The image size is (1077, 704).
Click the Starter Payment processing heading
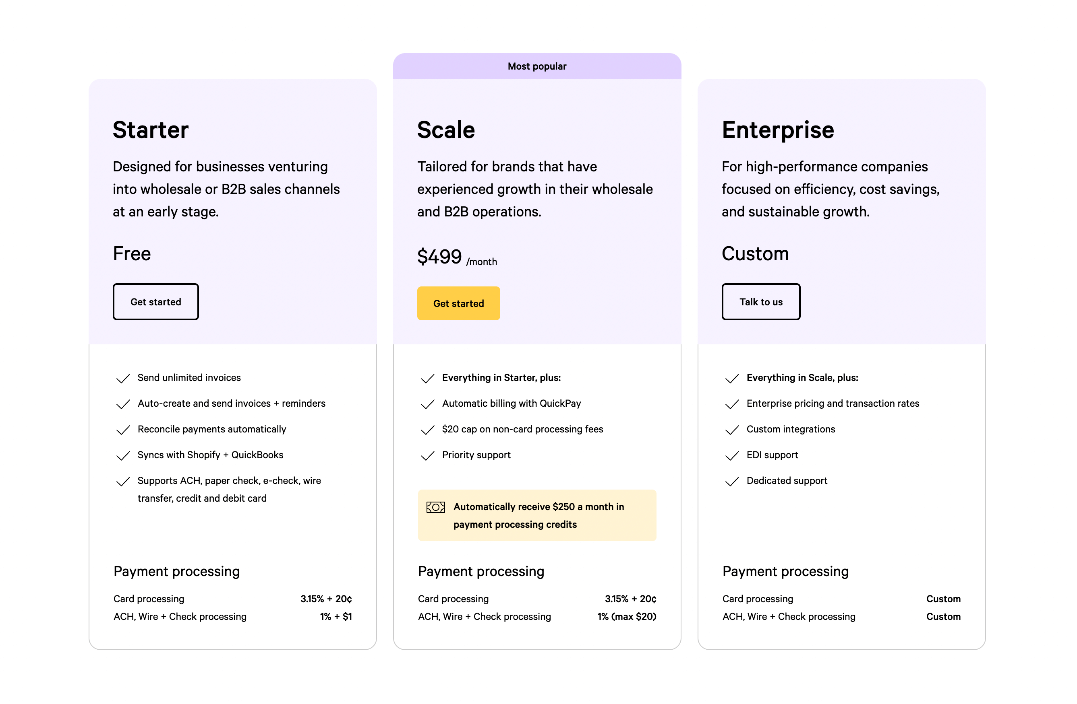176,571
